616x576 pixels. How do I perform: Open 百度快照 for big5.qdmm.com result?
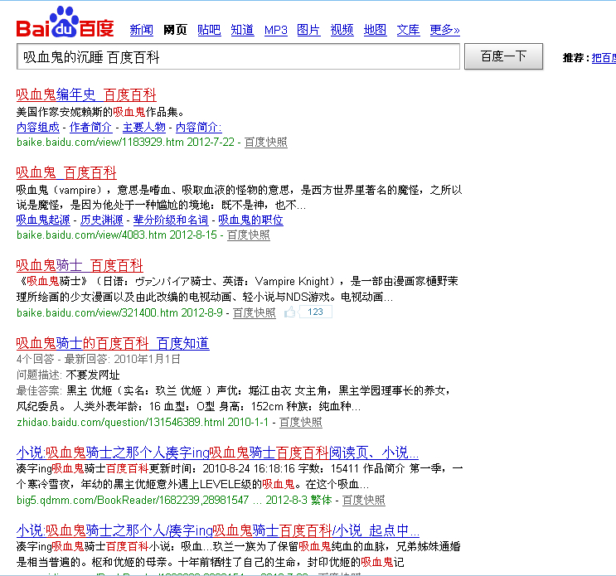click(x=364, y=501)
